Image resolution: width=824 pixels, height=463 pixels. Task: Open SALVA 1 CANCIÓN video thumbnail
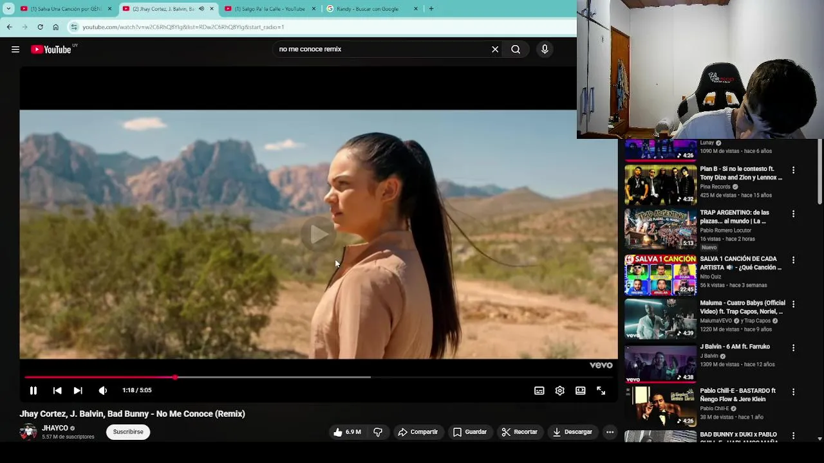point(660,275)
